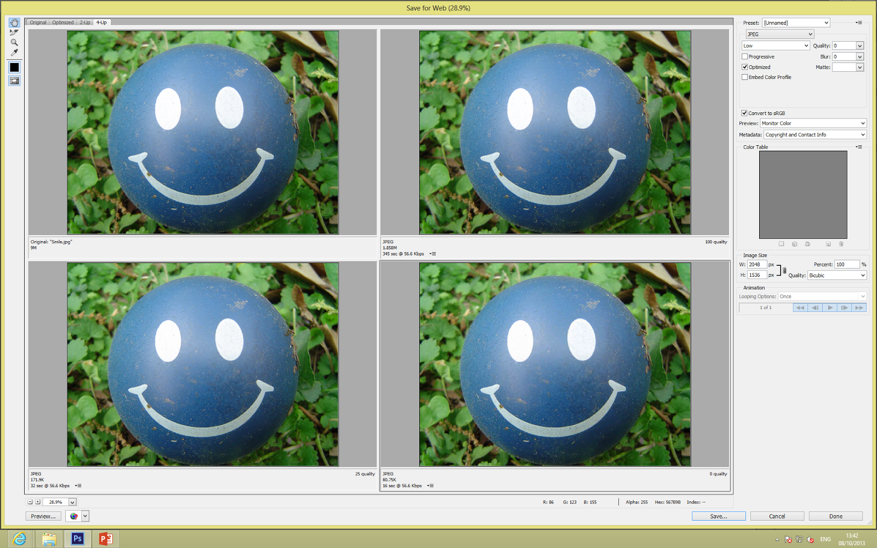Open the Bicubic resample quality dropdown
This screenshot has width=877, height=548.
[x=837, y=276]
